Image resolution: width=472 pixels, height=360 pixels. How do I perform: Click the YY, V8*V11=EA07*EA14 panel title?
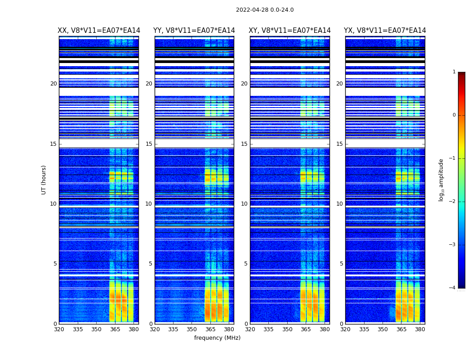(x=194, y=31)
